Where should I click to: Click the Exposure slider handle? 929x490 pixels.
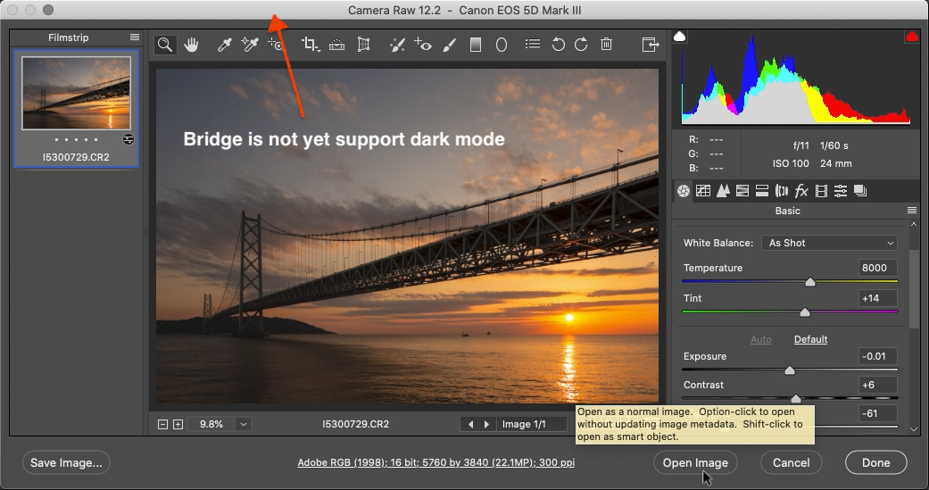click(789, 370)
